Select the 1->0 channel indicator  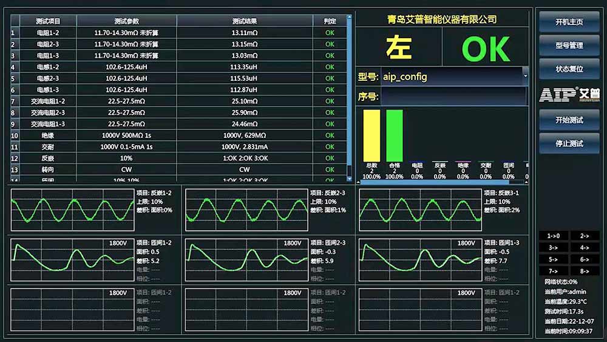(x=553, y=236)
